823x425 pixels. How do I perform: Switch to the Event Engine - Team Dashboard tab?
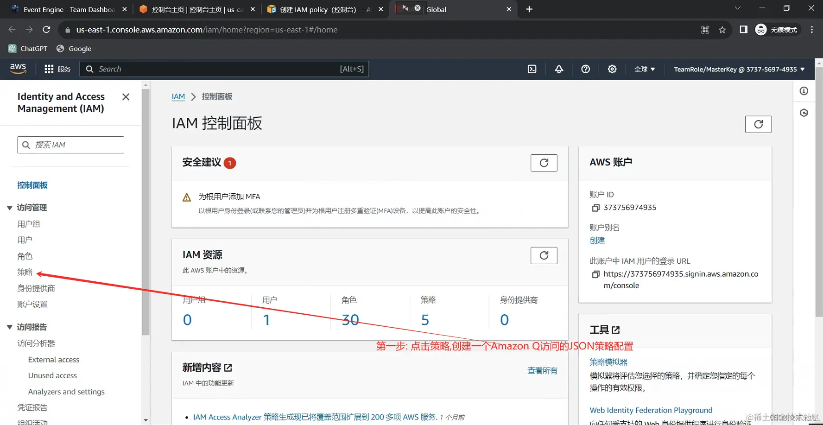69,9
